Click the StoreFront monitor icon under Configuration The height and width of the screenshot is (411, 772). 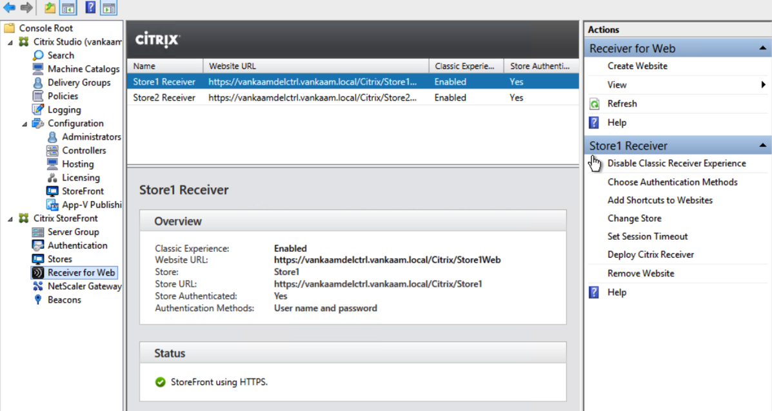click(x=52, y=191)
